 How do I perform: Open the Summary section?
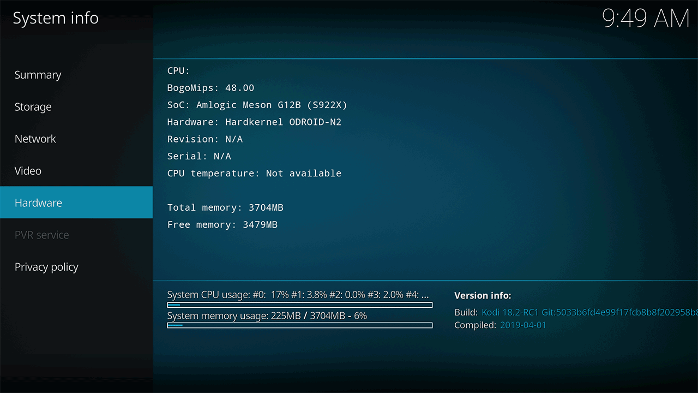point(38,75)
